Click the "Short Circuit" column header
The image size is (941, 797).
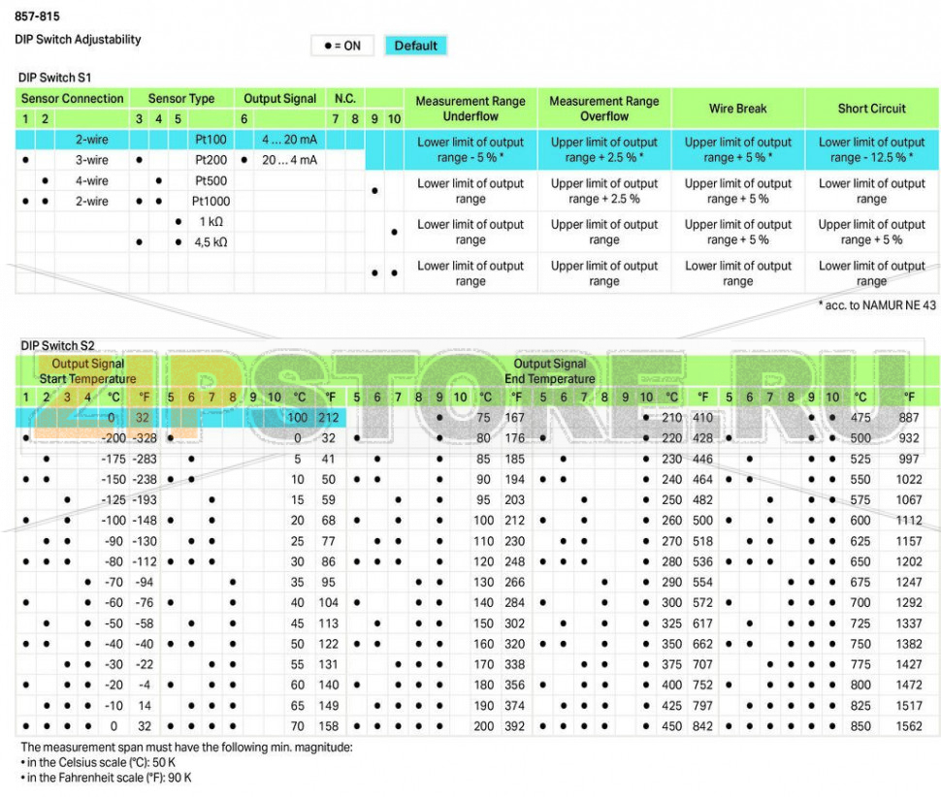tap(871, 109)
